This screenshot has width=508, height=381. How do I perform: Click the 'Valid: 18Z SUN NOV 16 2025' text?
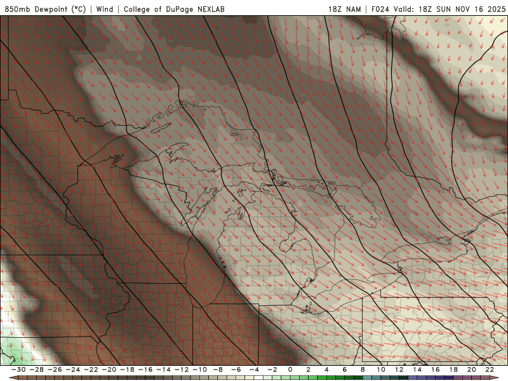(x=450, y=9)
